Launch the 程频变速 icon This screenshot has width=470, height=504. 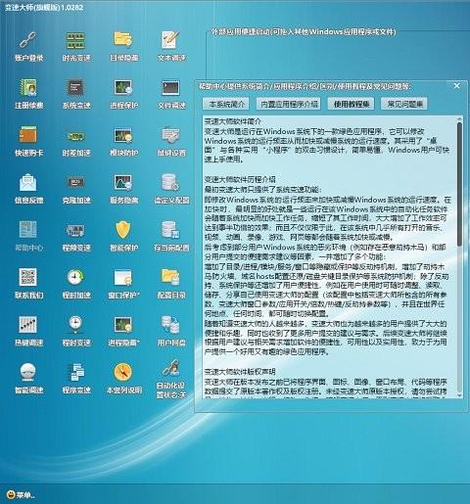coord(76,230)
